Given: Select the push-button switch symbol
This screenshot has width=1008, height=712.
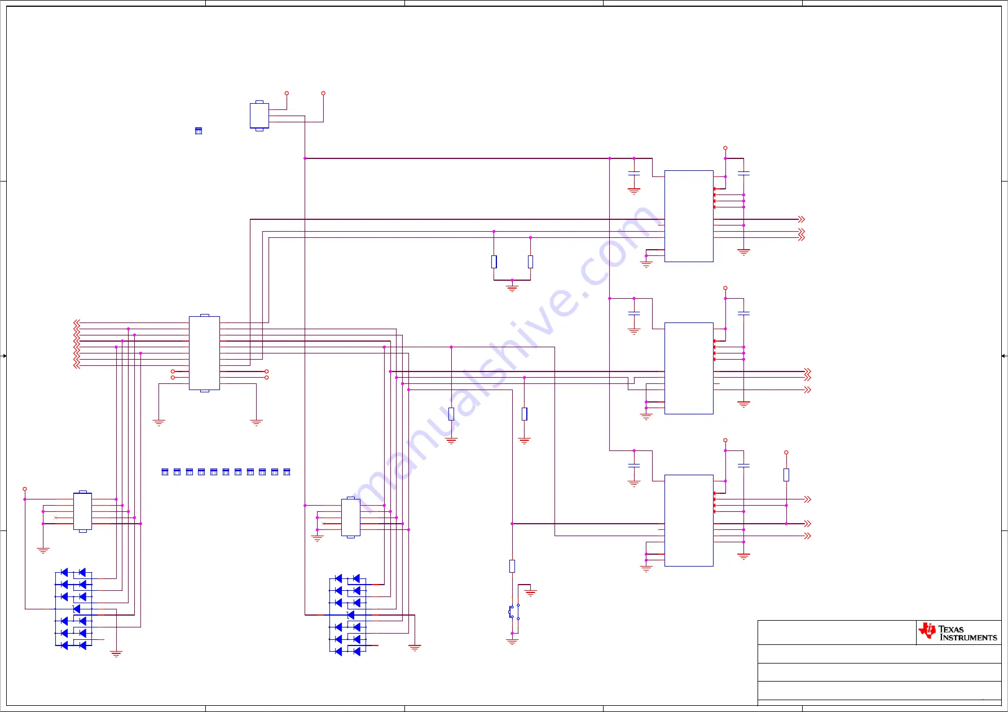Looking at the screenshot, I should [514, 612].
